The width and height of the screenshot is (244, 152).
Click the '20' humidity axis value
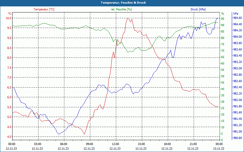(223, 115)
